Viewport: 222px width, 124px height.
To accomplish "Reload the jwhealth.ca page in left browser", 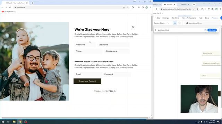I will tap(10, 8).
